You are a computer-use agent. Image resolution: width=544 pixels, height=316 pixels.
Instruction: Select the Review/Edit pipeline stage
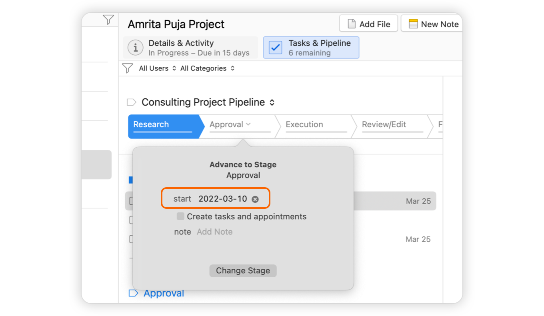pyautogui.click(x=384, y=124)
